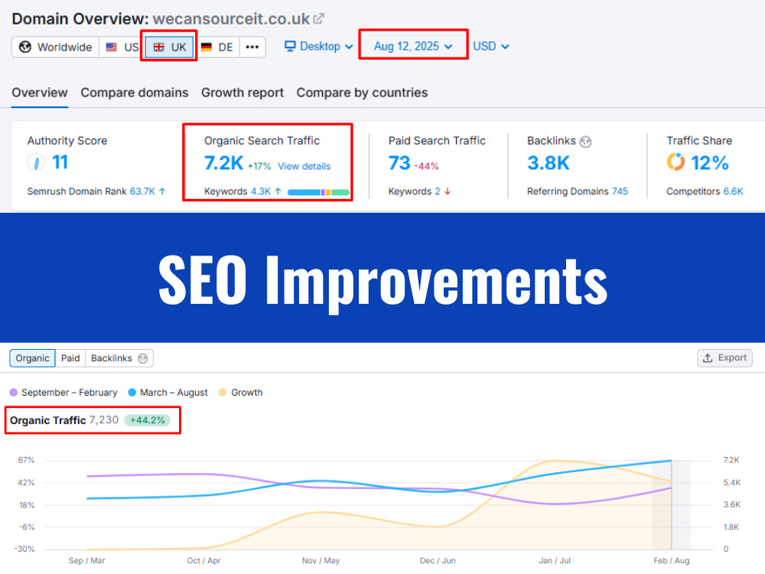Open the Desktop device dropdown
Image resolution: width=765 pixels, height=574 pixels.
pos(318,47)
